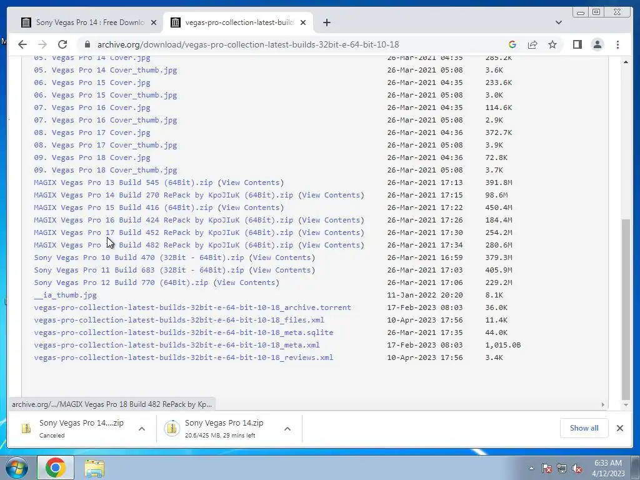View Contents of Vegas Pro 13 zip
This screenshot has height=480, width=640.
[251, 182]
